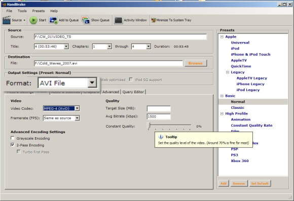Disable 2-Pass Encoding checkbox
This screenshot has width=294, height=201.
coord(13,145)
